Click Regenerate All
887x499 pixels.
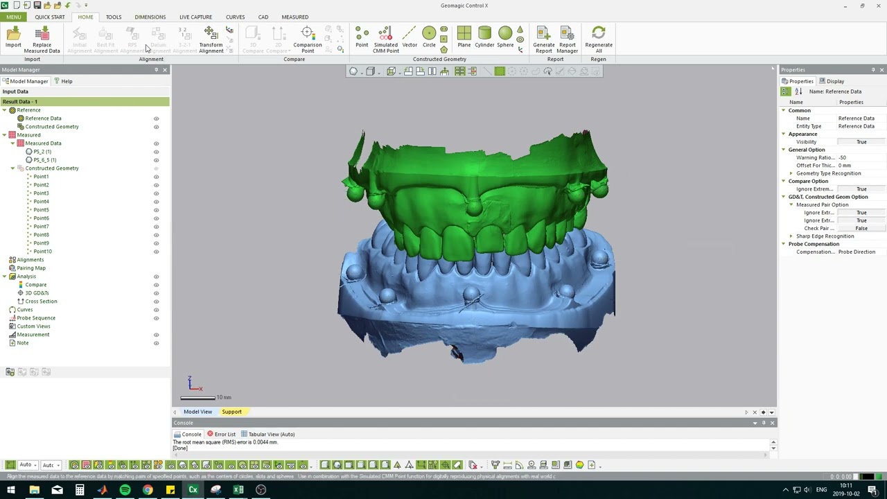(x=599, y=40)
